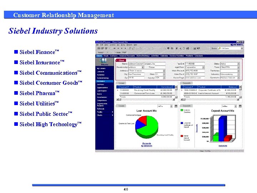Screen dimensions: 257x193
Task: Open the Queries dropdown in toolbar
Action: [242, 48]
